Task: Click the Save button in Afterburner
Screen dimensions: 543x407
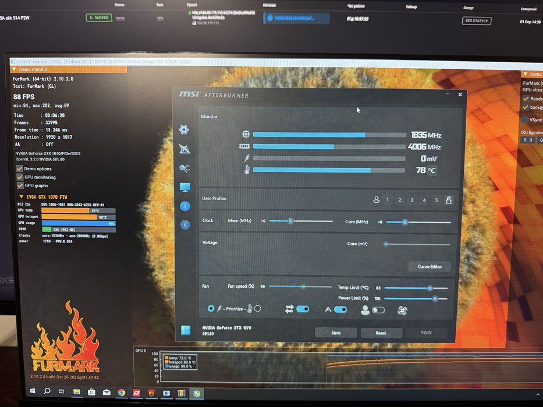Action: pyautogui.click(x=336, y=333)
